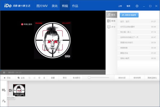Click the 登录 login link
160x107 pixels.
pos(128,6)
